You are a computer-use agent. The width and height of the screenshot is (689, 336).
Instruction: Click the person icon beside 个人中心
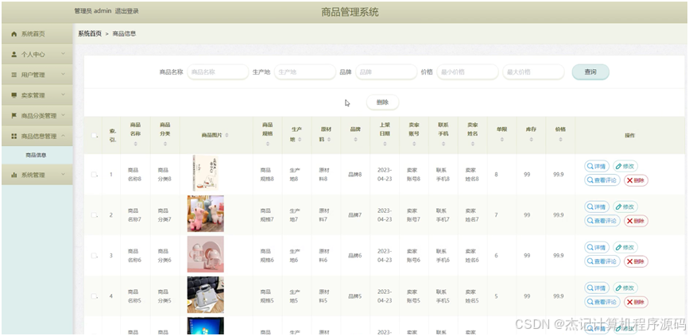click(14, 55)
